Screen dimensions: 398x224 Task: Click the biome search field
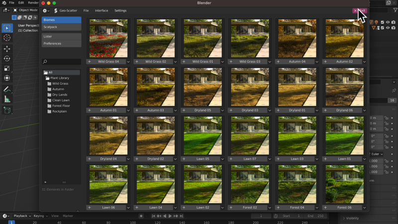pos(61,62)
